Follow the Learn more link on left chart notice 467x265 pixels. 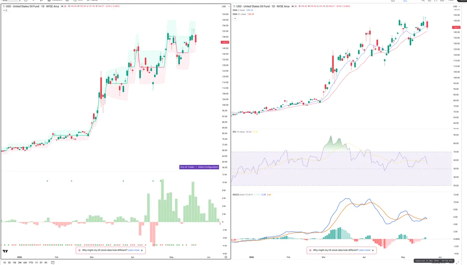(x=133, y=250)
